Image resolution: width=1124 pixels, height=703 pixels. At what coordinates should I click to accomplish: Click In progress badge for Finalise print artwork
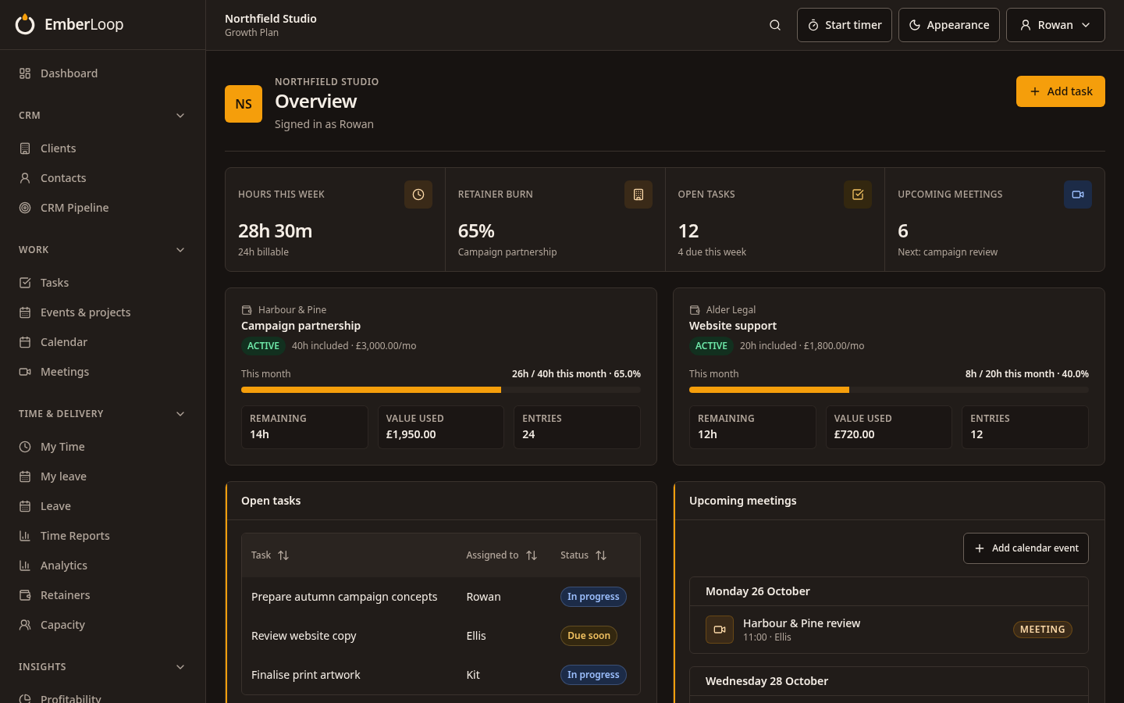click(x=593, y=675)
